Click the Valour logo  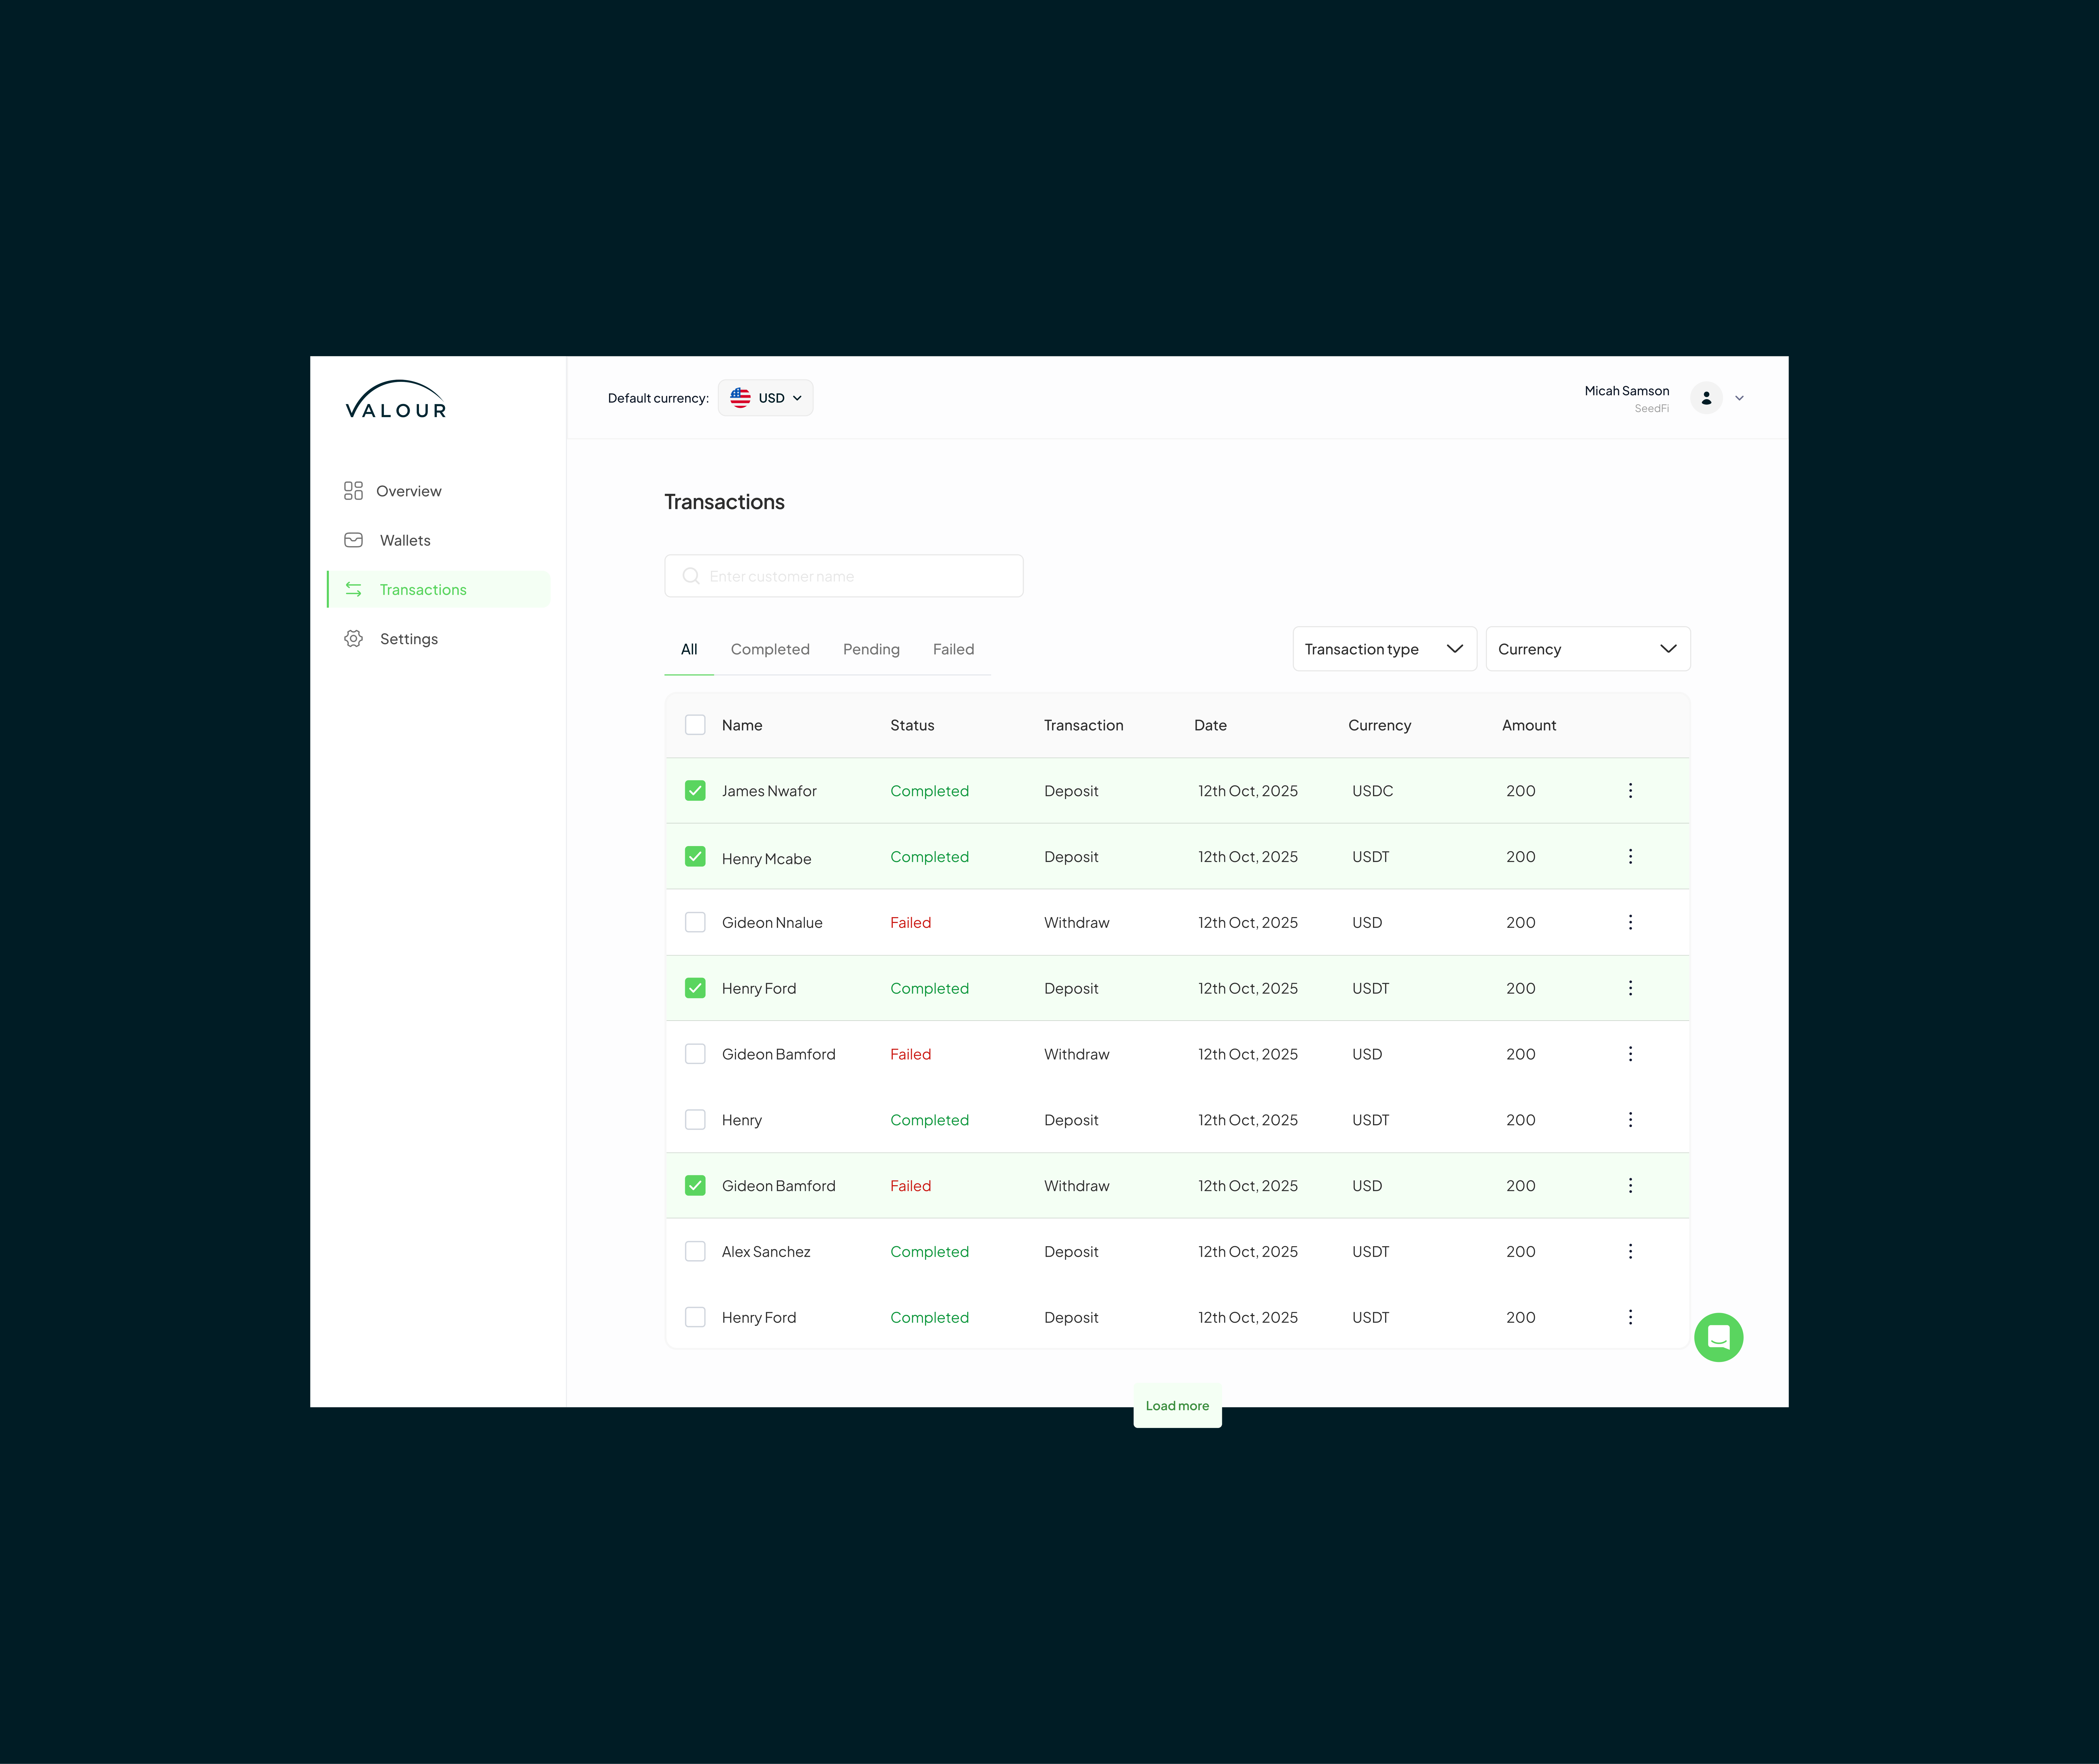[x=396, y=400]
